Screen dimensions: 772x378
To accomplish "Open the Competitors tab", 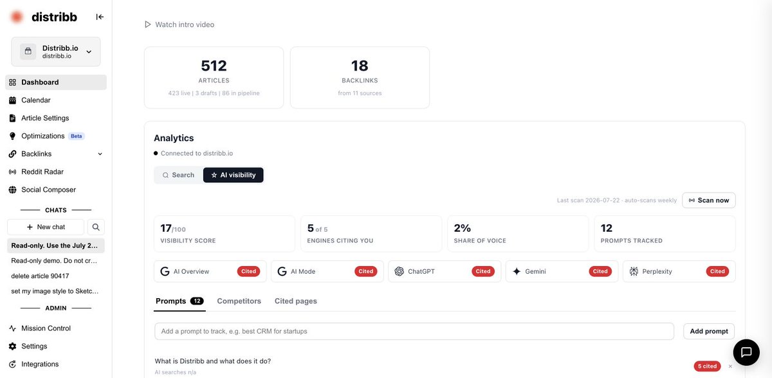I will 239,301.
